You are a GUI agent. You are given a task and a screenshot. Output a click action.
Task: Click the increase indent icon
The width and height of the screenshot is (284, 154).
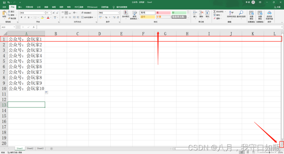tap(78, 17)
